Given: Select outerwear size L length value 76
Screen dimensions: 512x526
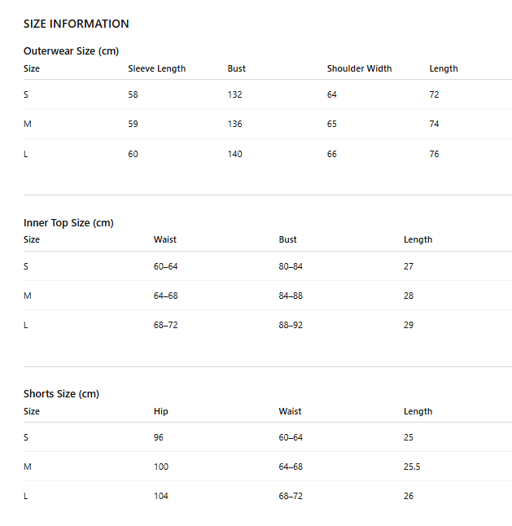Looking at the screenshot, I should [434, 154].
